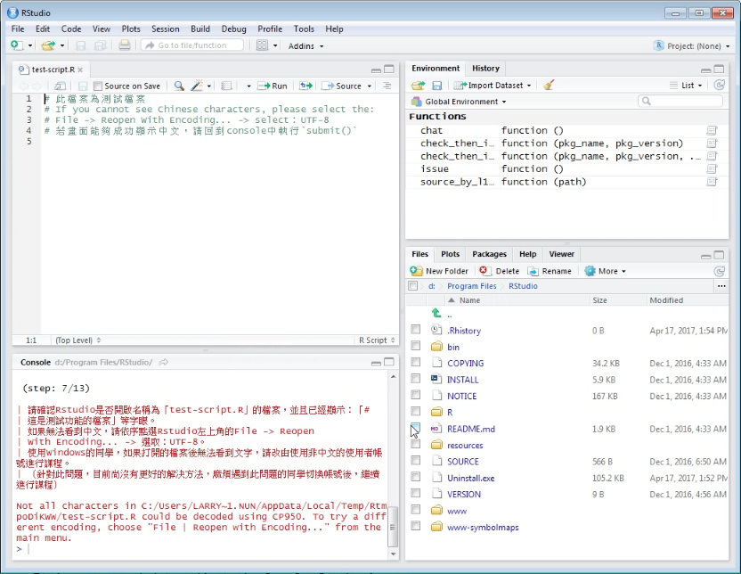The width and height of the screenshot is (741, 574).
Task: Click the Rename button in Files pane
Action: [x=550, y=271]
